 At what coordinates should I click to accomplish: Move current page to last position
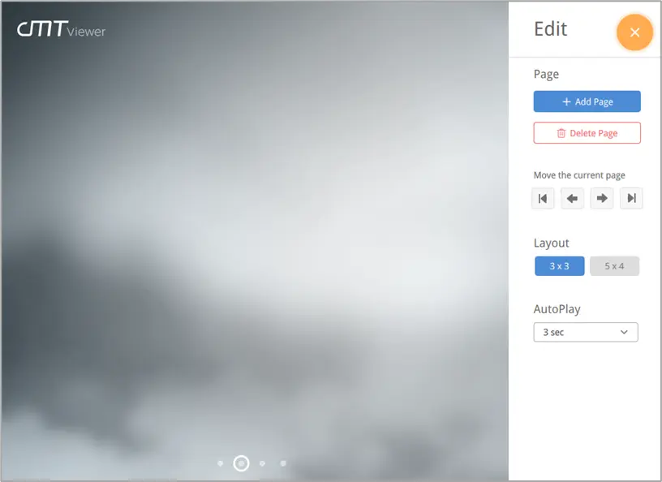click(631, 198)
